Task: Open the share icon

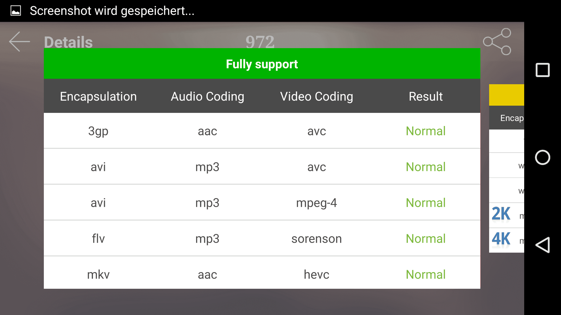Action: 497,41
